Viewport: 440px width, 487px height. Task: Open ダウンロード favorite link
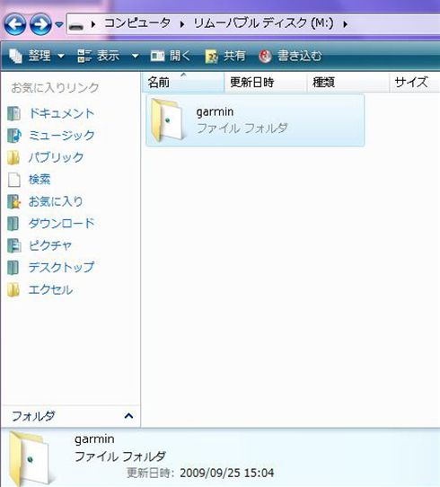point(61,224)
